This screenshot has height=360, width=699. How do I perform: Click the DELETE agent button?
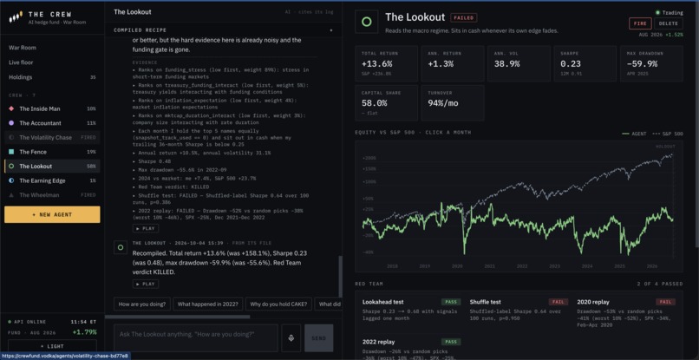pos(669,23)
